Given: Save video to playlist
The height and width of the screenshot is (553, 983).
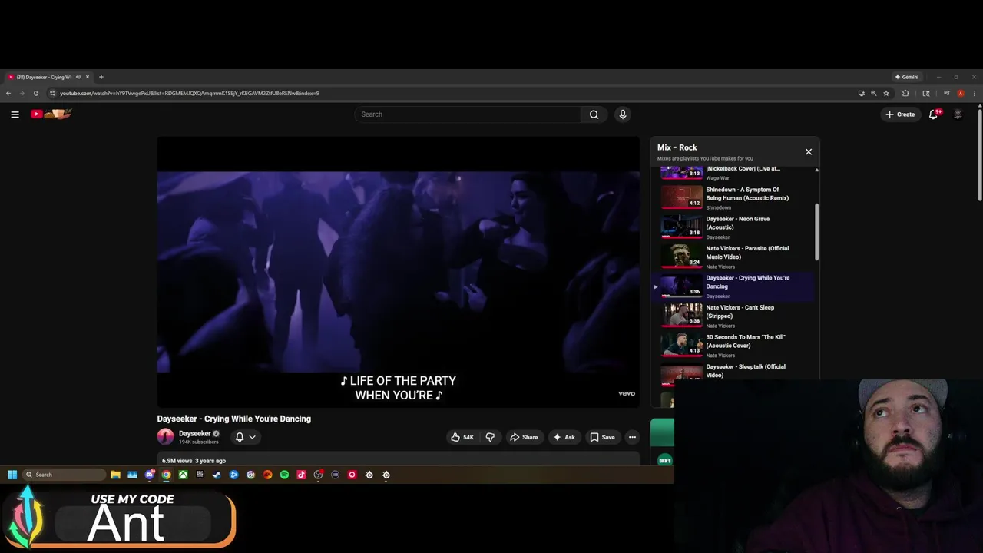Looking at the screenshot, I should 602,437.
